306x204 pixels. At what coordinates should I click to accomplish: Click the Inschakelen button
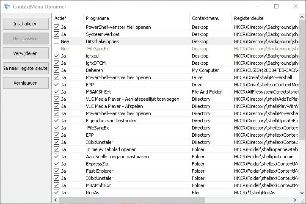[x=25, y=24]
